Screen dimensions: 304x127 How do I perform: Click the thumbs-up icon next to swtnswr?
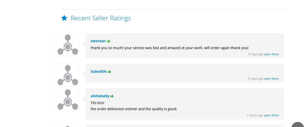[108, 41]
